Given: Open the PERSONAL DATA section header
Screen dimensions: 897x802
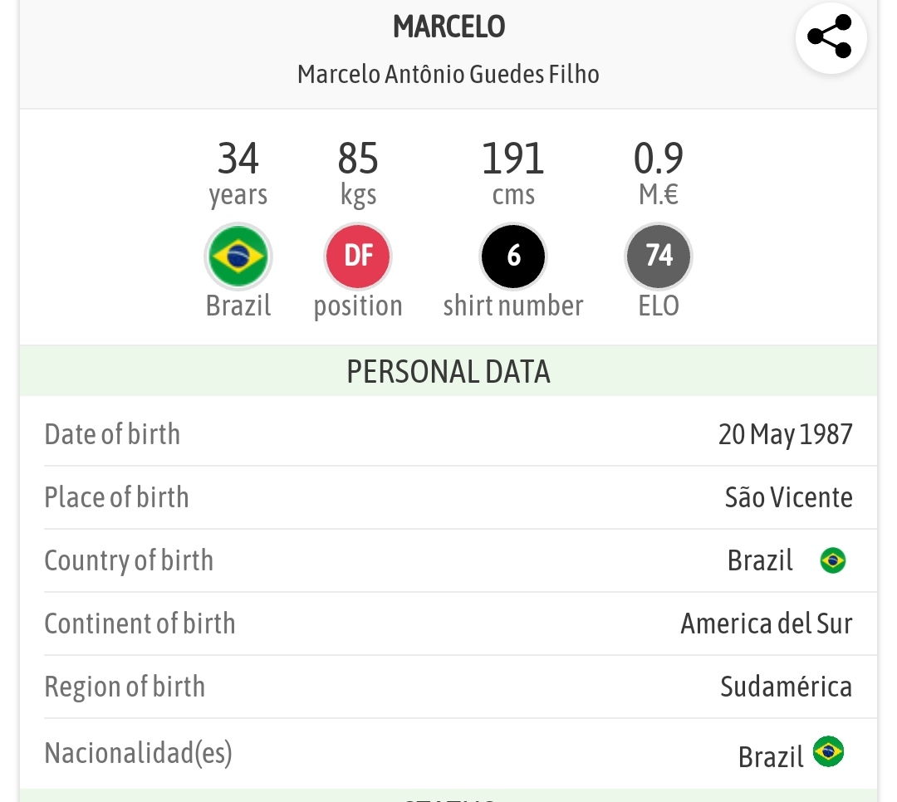Looking at the screenshot, I should 448,371.
